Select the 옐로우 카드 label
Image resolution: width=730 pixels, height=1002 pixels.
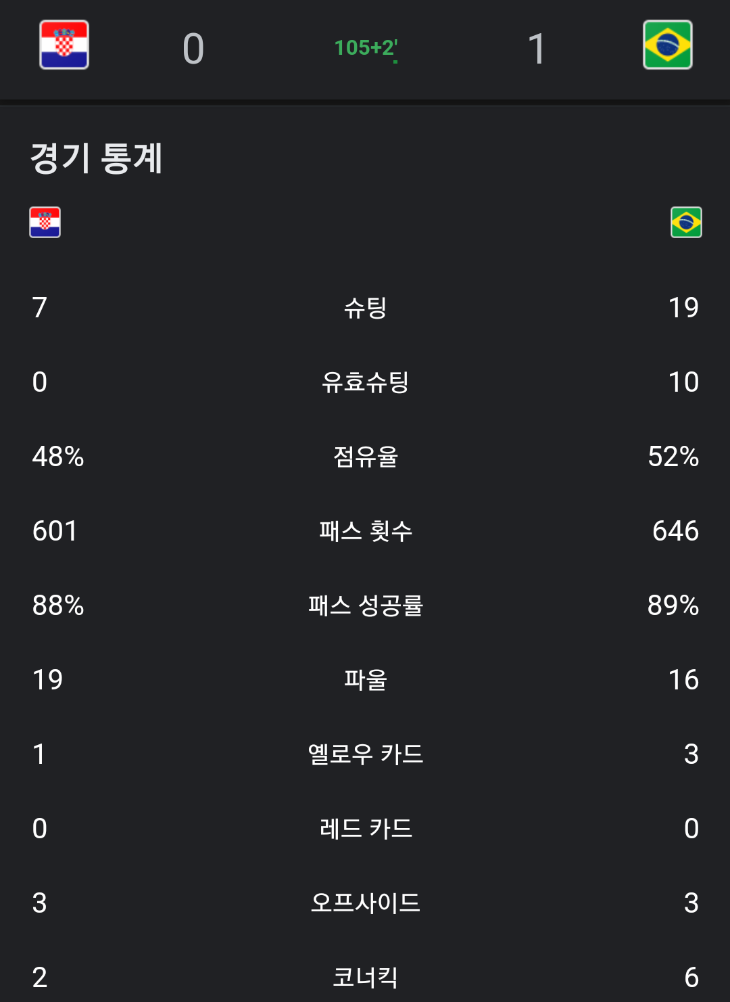[x=365, y=754]
